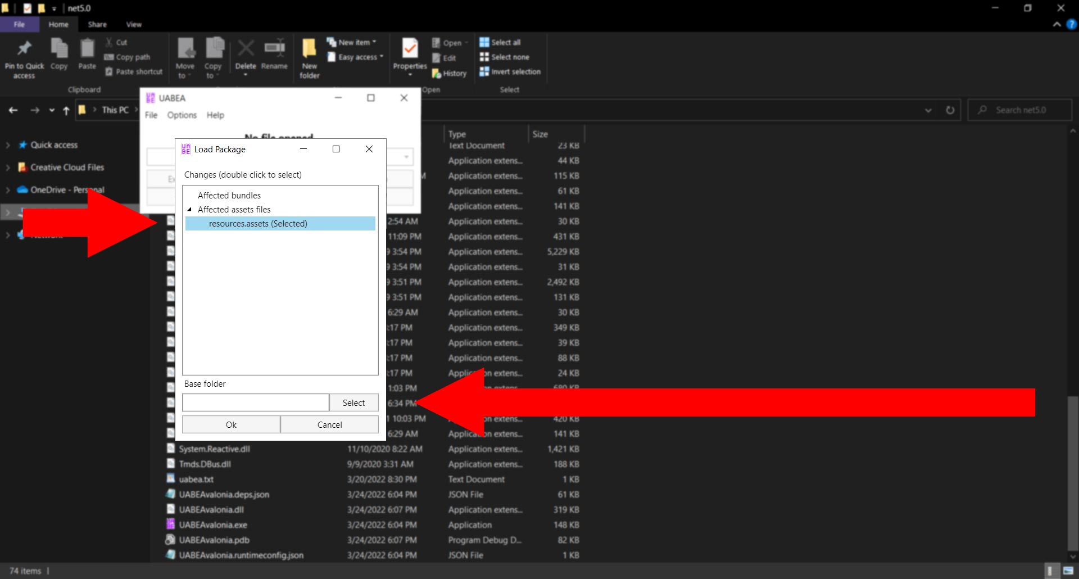Viewport: 1079px width, 579px height.
Task: Open recent locations dropdown arrow
Action: [52, 110]
